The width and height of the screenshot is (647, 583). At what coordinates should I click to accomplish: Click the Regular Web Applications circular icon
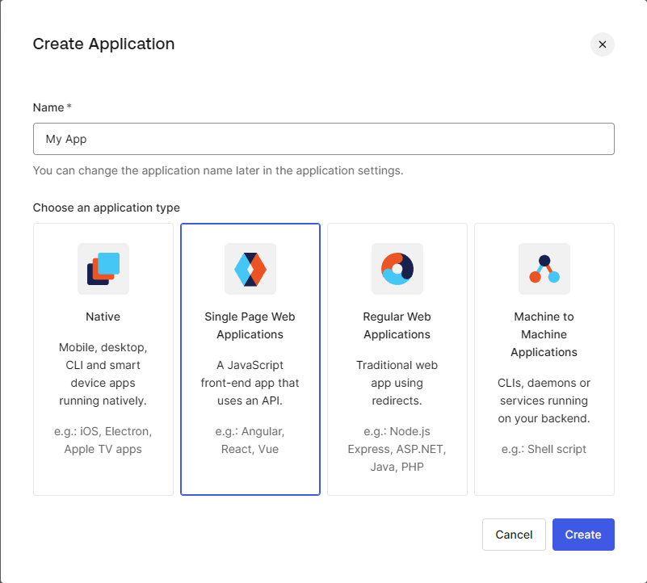(x=397, y=268)
